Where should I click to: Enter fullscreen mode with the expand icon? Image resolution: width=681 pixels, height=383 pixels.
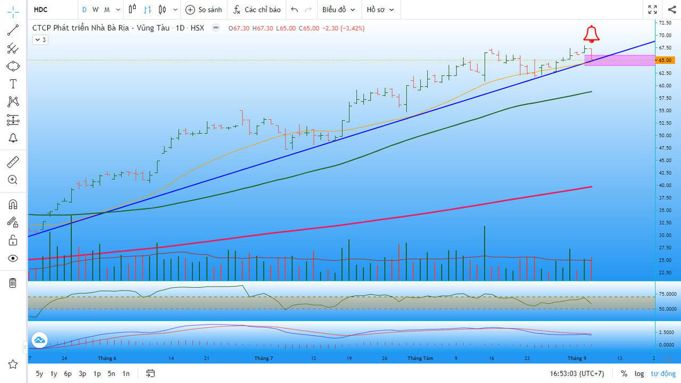(x=652, y=10)
